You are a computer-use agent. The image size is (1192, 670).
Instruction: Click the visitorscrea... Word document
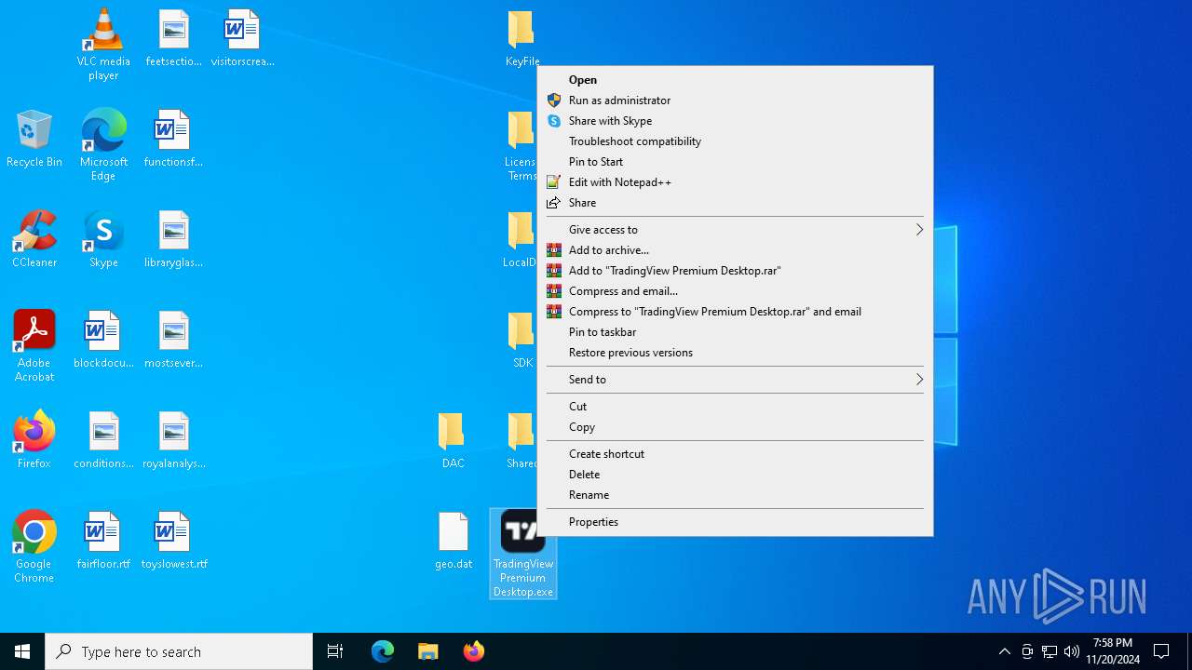pyautogui.click(x=242, y=38)
